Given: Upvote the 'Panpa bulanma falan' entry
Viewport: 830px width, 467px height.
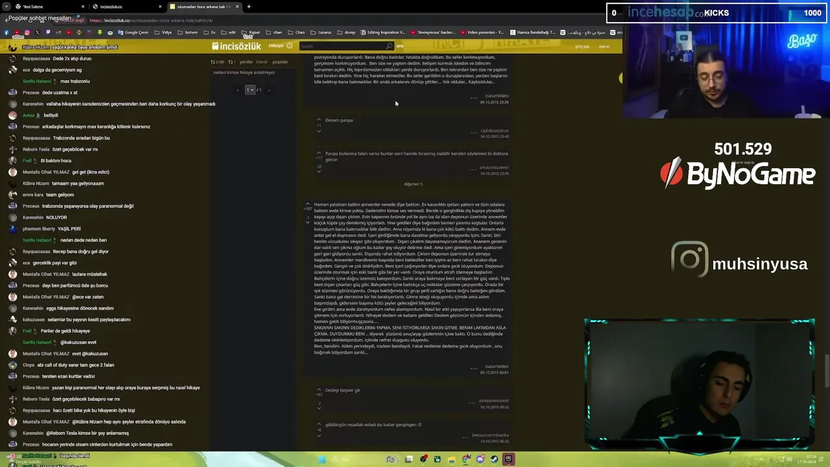Looking at the screenshot, I should coord(318,153).
